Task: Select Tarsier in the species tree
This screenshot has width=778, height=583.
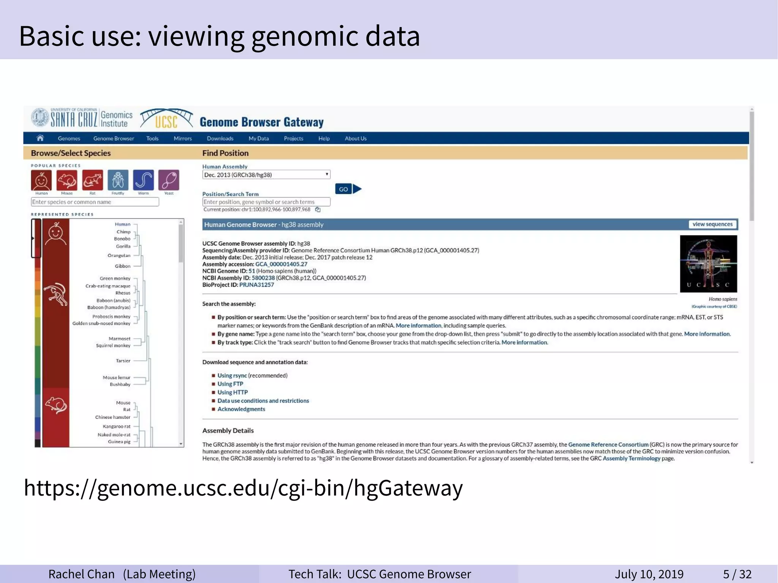Action: pyautogui.click(x=123, y=361)
